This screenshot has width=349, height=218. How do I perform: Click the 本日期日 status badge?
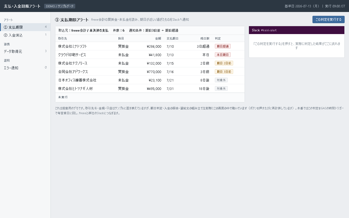pyautogui.click(x=223, y=55)
